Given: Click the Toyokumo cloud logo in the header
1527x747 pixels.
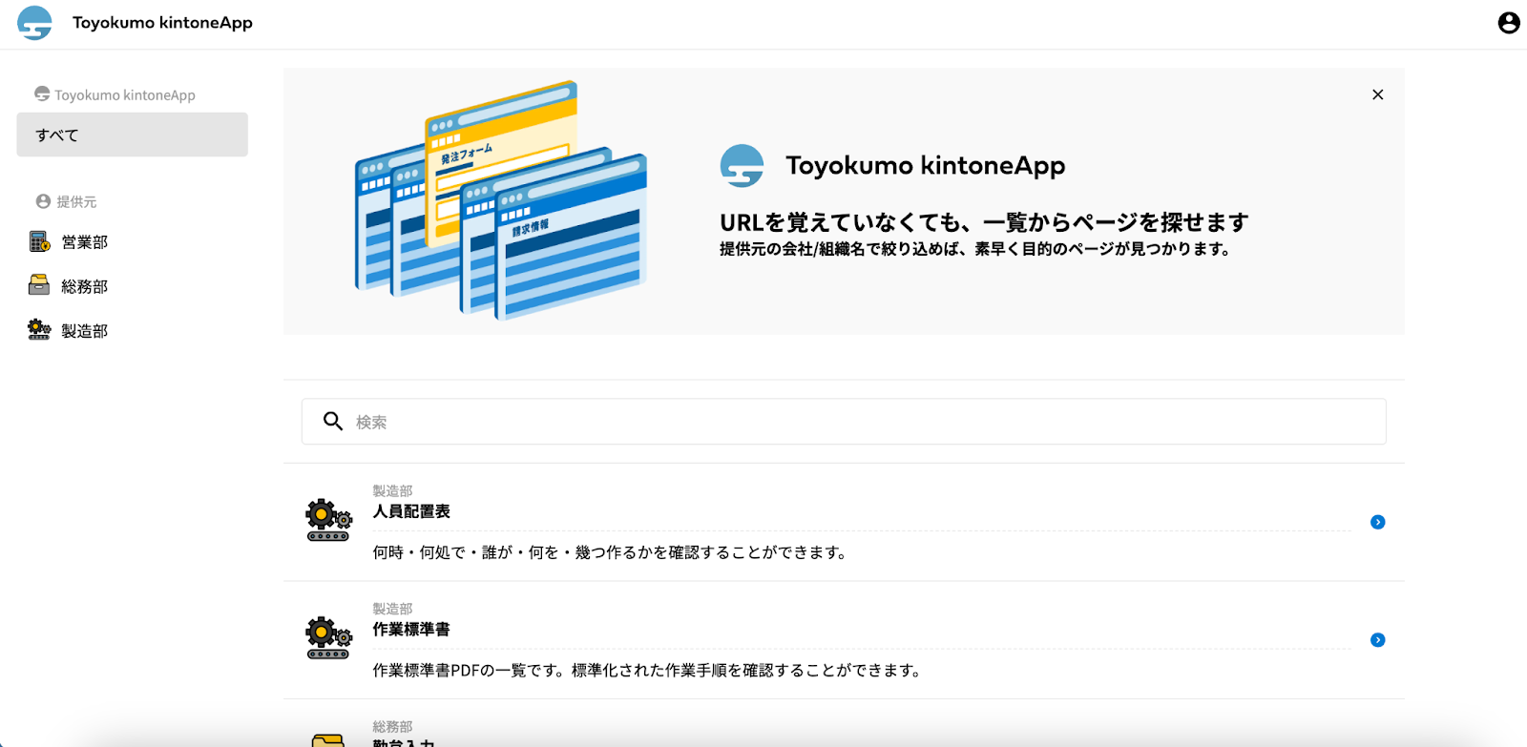Looking at the screenshot, I should click(x=35, y=23).
